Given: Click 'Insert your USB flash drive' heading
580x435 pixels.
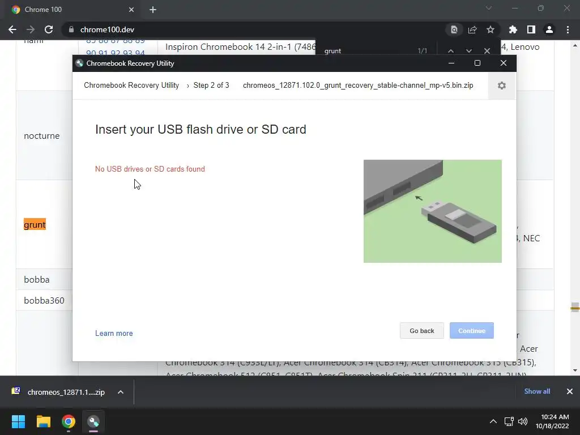Looking at the screenshot, I should pos(201,130).
